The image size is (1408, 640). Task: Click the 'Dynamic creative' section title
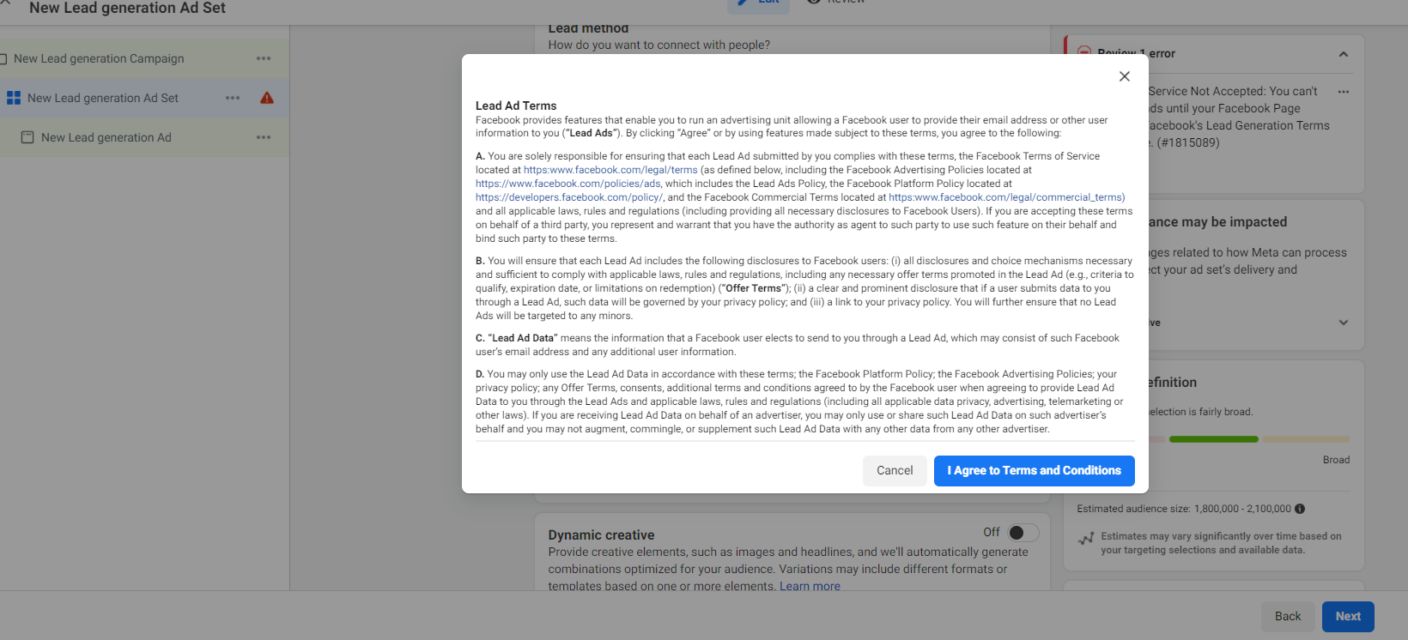[601, 535]
